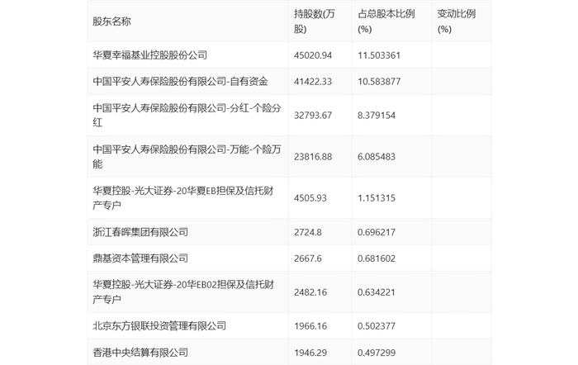Click the 占总股本比例(%) column header
Viewport: 578px width, 365px height.
[386, 21]
